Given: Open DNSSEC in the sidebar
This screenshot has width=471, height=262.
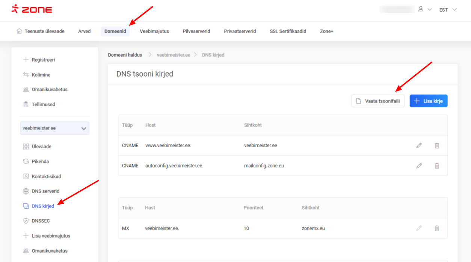Looking at the screenshot, I should 41,221.
